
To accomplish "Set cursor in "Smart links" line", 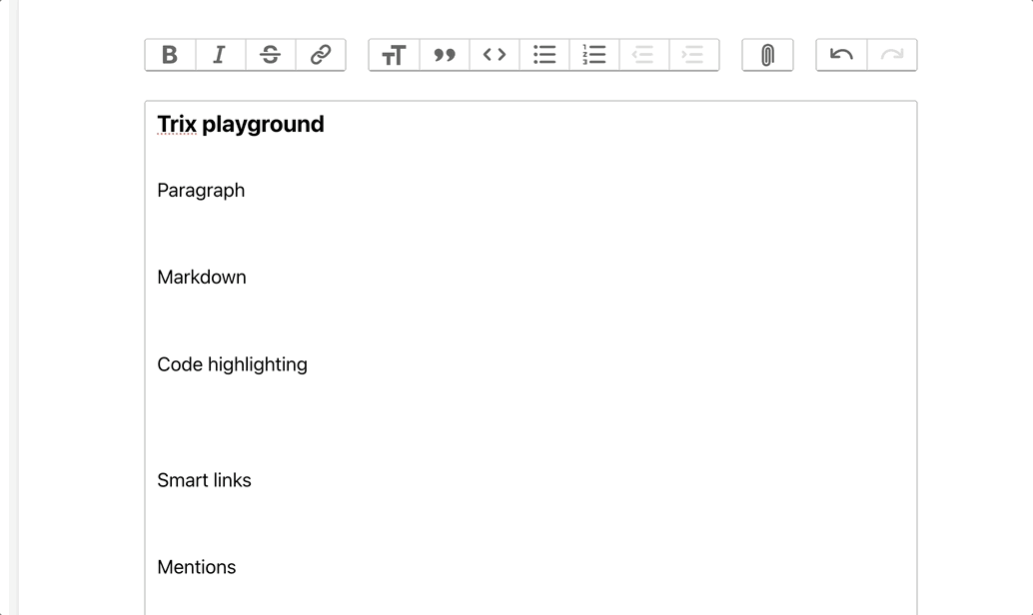I will (204, 480).
